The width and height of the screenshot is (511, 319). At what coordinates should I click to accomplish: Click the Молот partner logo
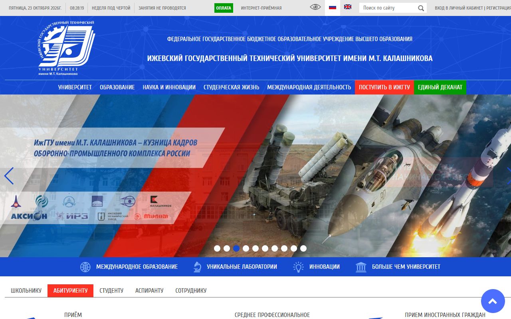(x=151, y=217)
